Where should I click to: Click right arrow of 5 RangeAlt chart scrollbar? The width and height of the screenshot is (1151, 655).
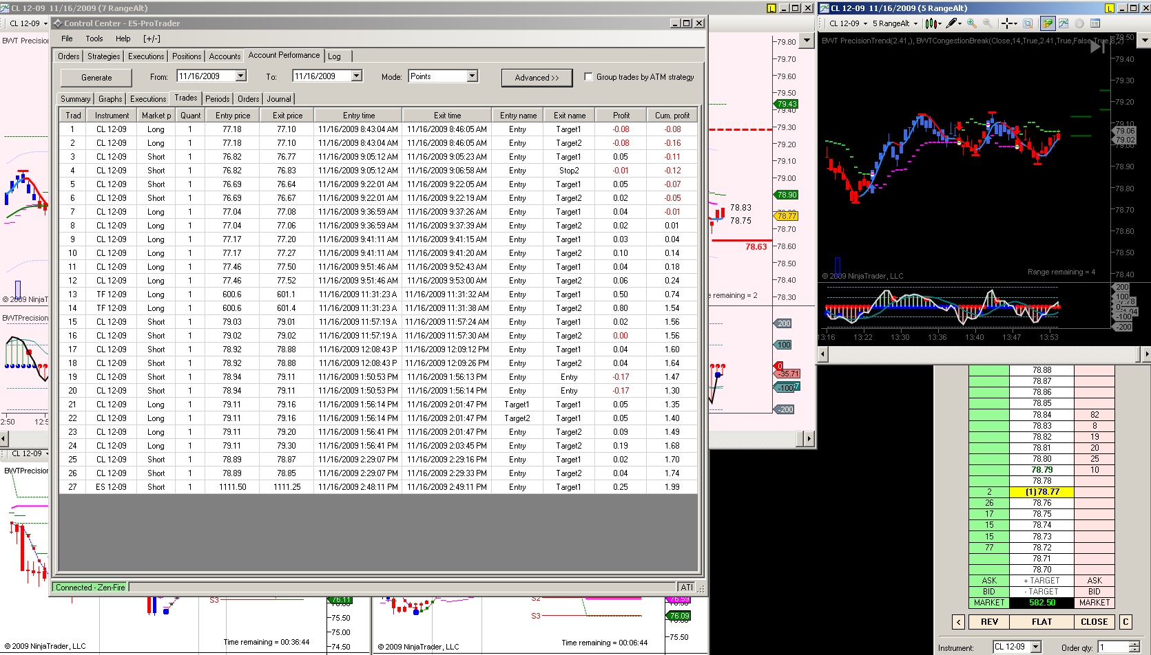tap(1146, 354)
